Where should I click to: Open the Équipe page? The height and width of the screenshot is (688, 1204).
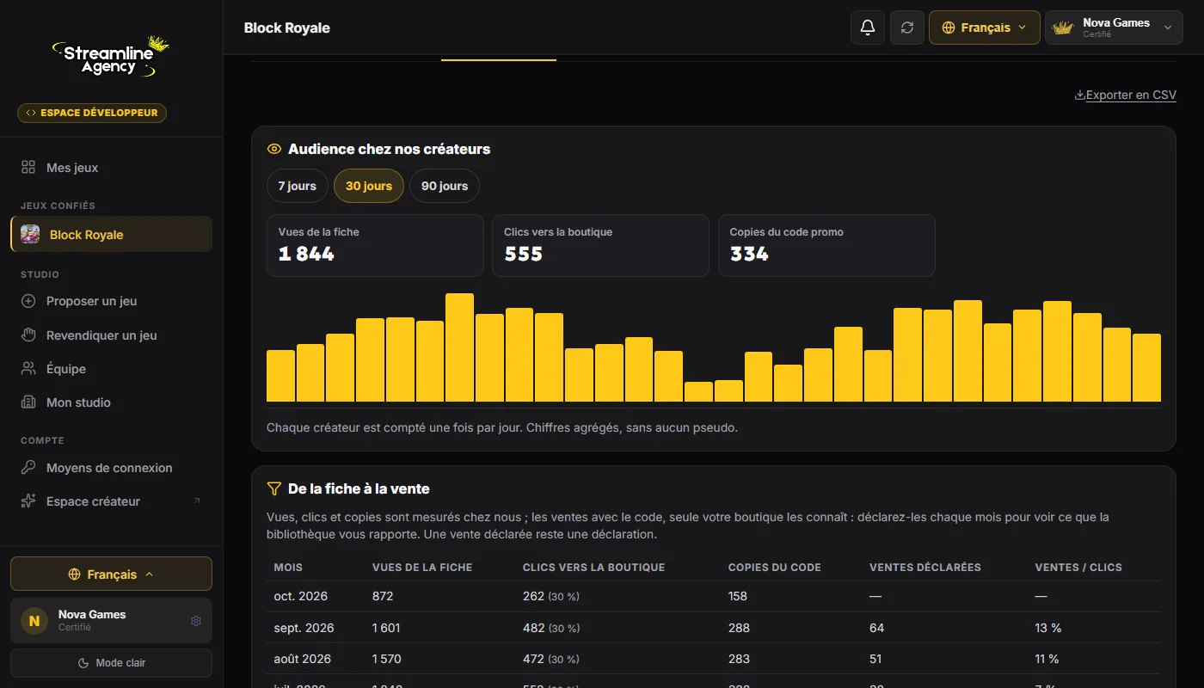point(111,369)
